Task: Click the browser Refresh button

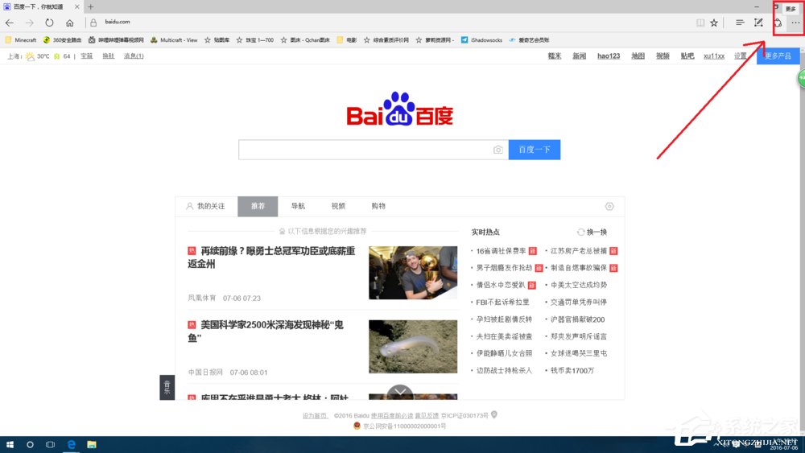Action: pyautogui.click(x=49, y=23)
